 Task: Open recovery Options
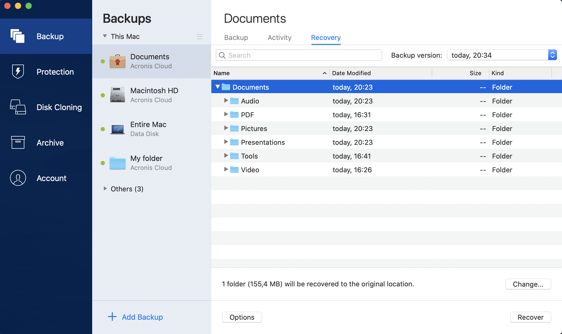pos(242,317)
